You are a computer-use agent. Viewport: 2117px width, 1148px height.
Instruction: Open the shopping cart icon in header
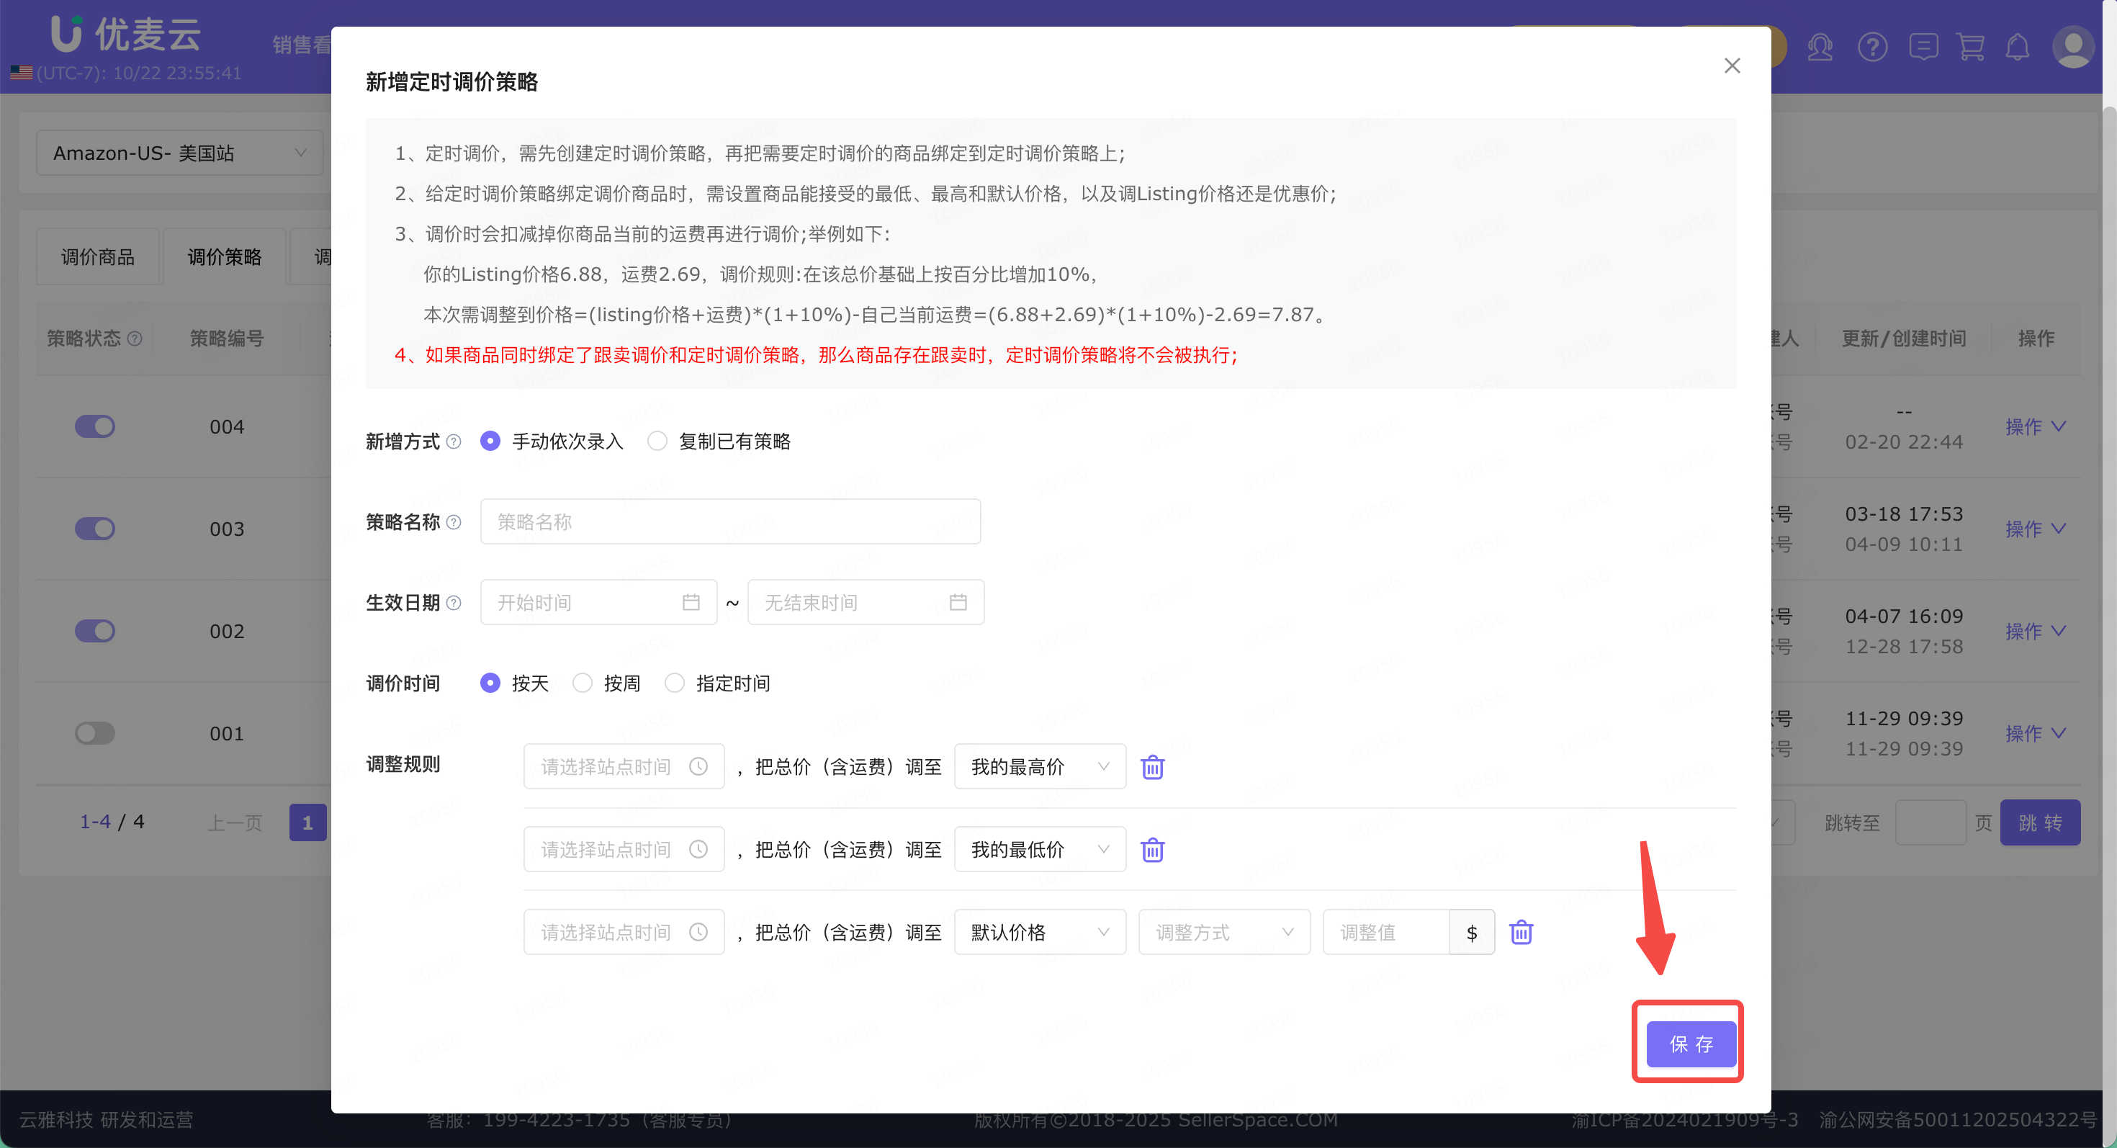[x=1970, y=47]
